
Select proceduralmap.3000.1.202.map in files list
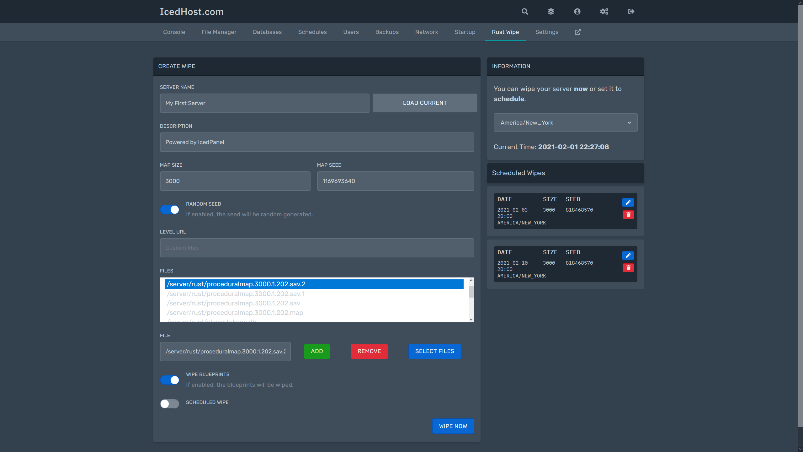tap(235, 313)
